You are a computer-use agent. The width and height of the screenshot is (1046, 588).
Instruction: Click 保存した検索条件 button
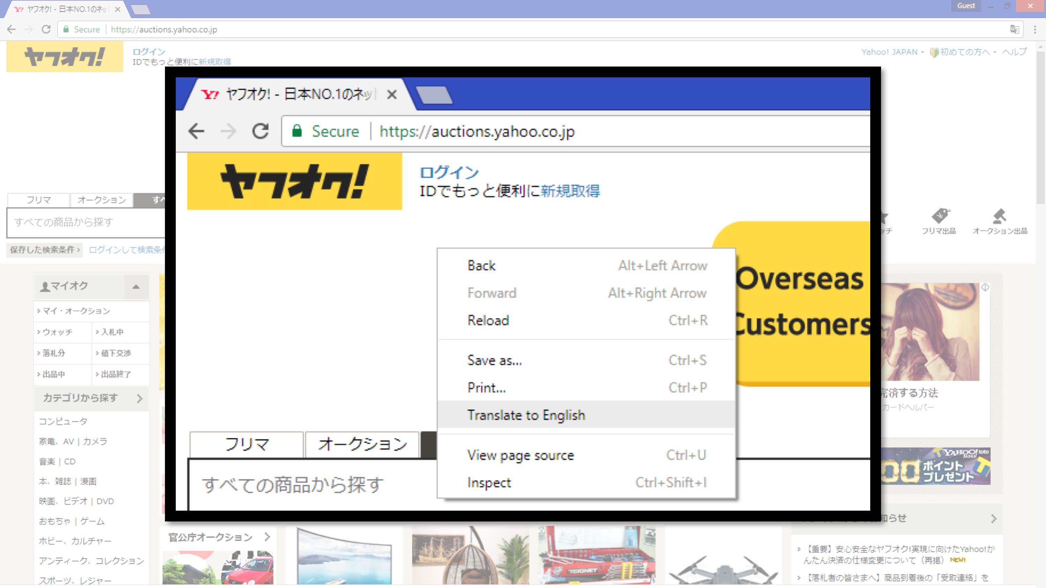pyautogui.click(x=45, y=250)
